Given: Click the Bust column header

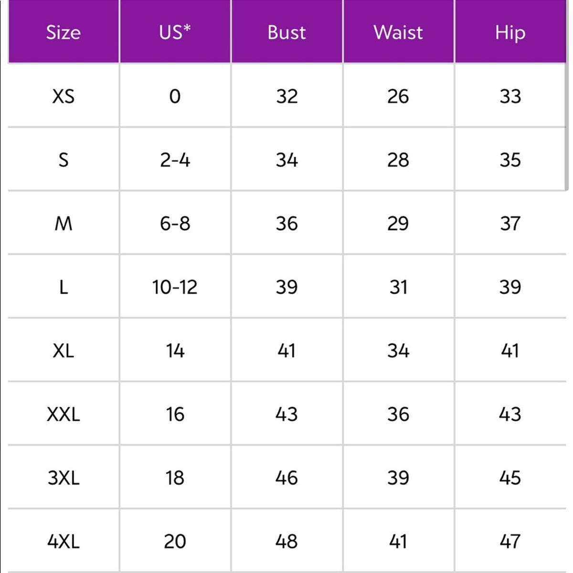Looking at the screenshot, I should 286,32.
